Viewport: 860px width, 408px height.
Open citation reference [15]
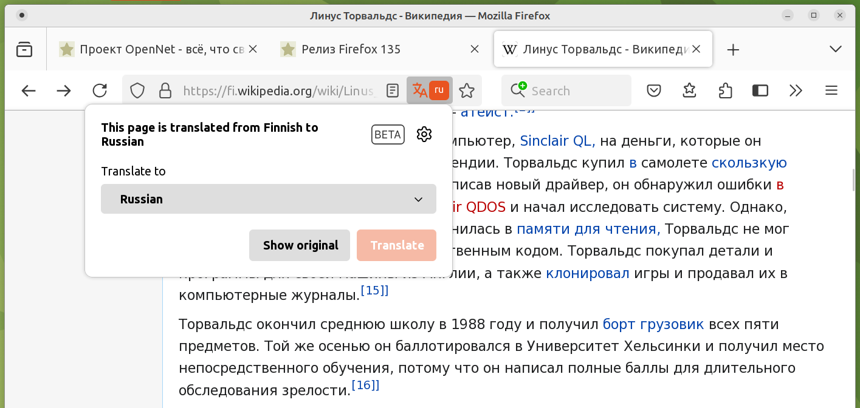pyautogui.click(x=374, y=291)
